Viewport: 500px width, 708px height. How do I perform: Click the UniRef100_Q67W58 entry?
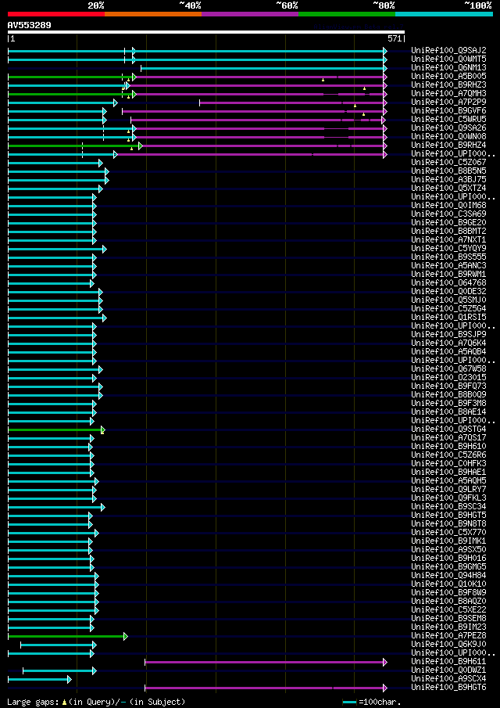point(449,368)
